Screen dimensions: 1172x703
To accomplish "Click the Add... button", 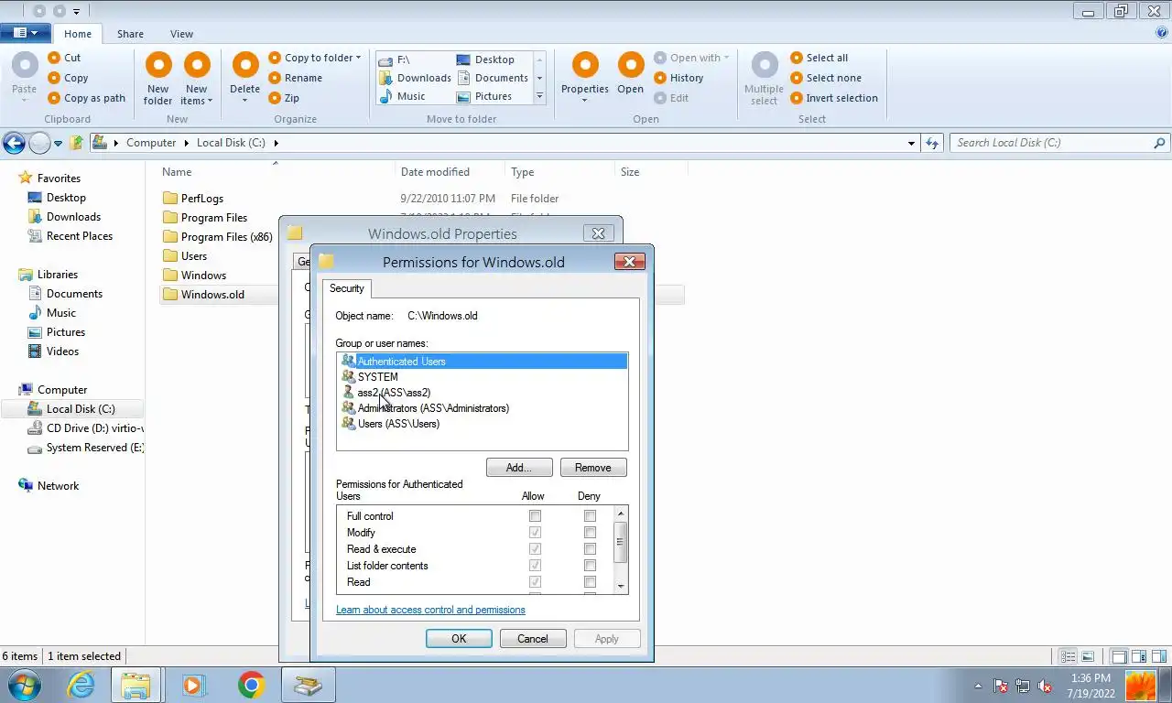I will (519, 468).
